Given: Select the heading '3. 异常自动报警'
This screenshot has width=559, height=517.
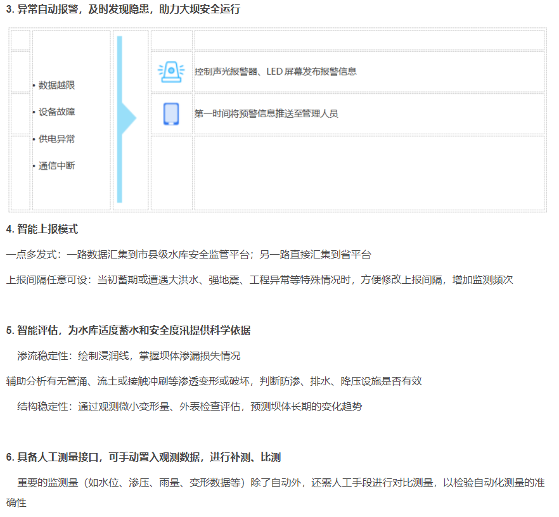Looking at the screenshot, I should point(123,10).
